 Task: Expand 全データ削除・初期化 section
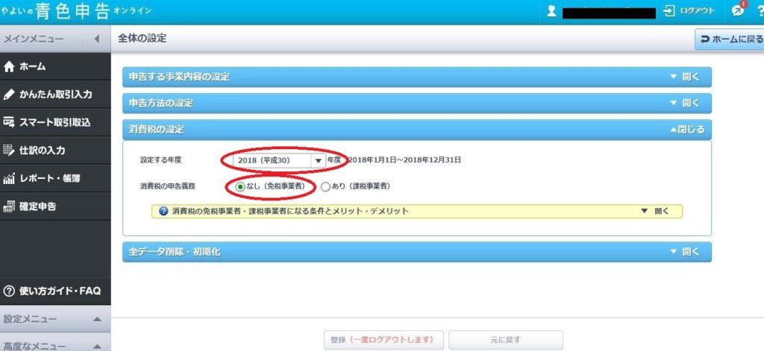[x=416, y=252]
